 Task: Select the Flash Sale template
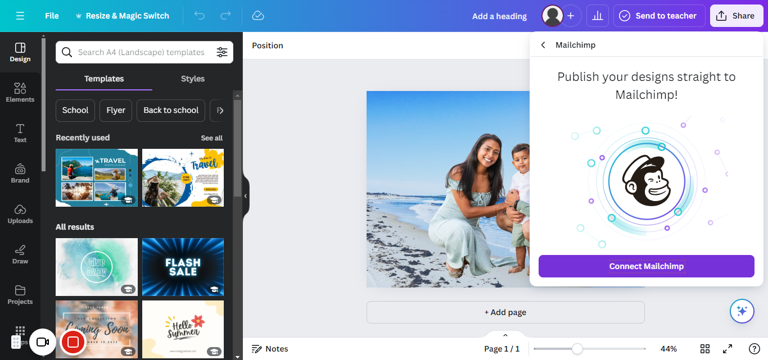click(x=183, y=267)
